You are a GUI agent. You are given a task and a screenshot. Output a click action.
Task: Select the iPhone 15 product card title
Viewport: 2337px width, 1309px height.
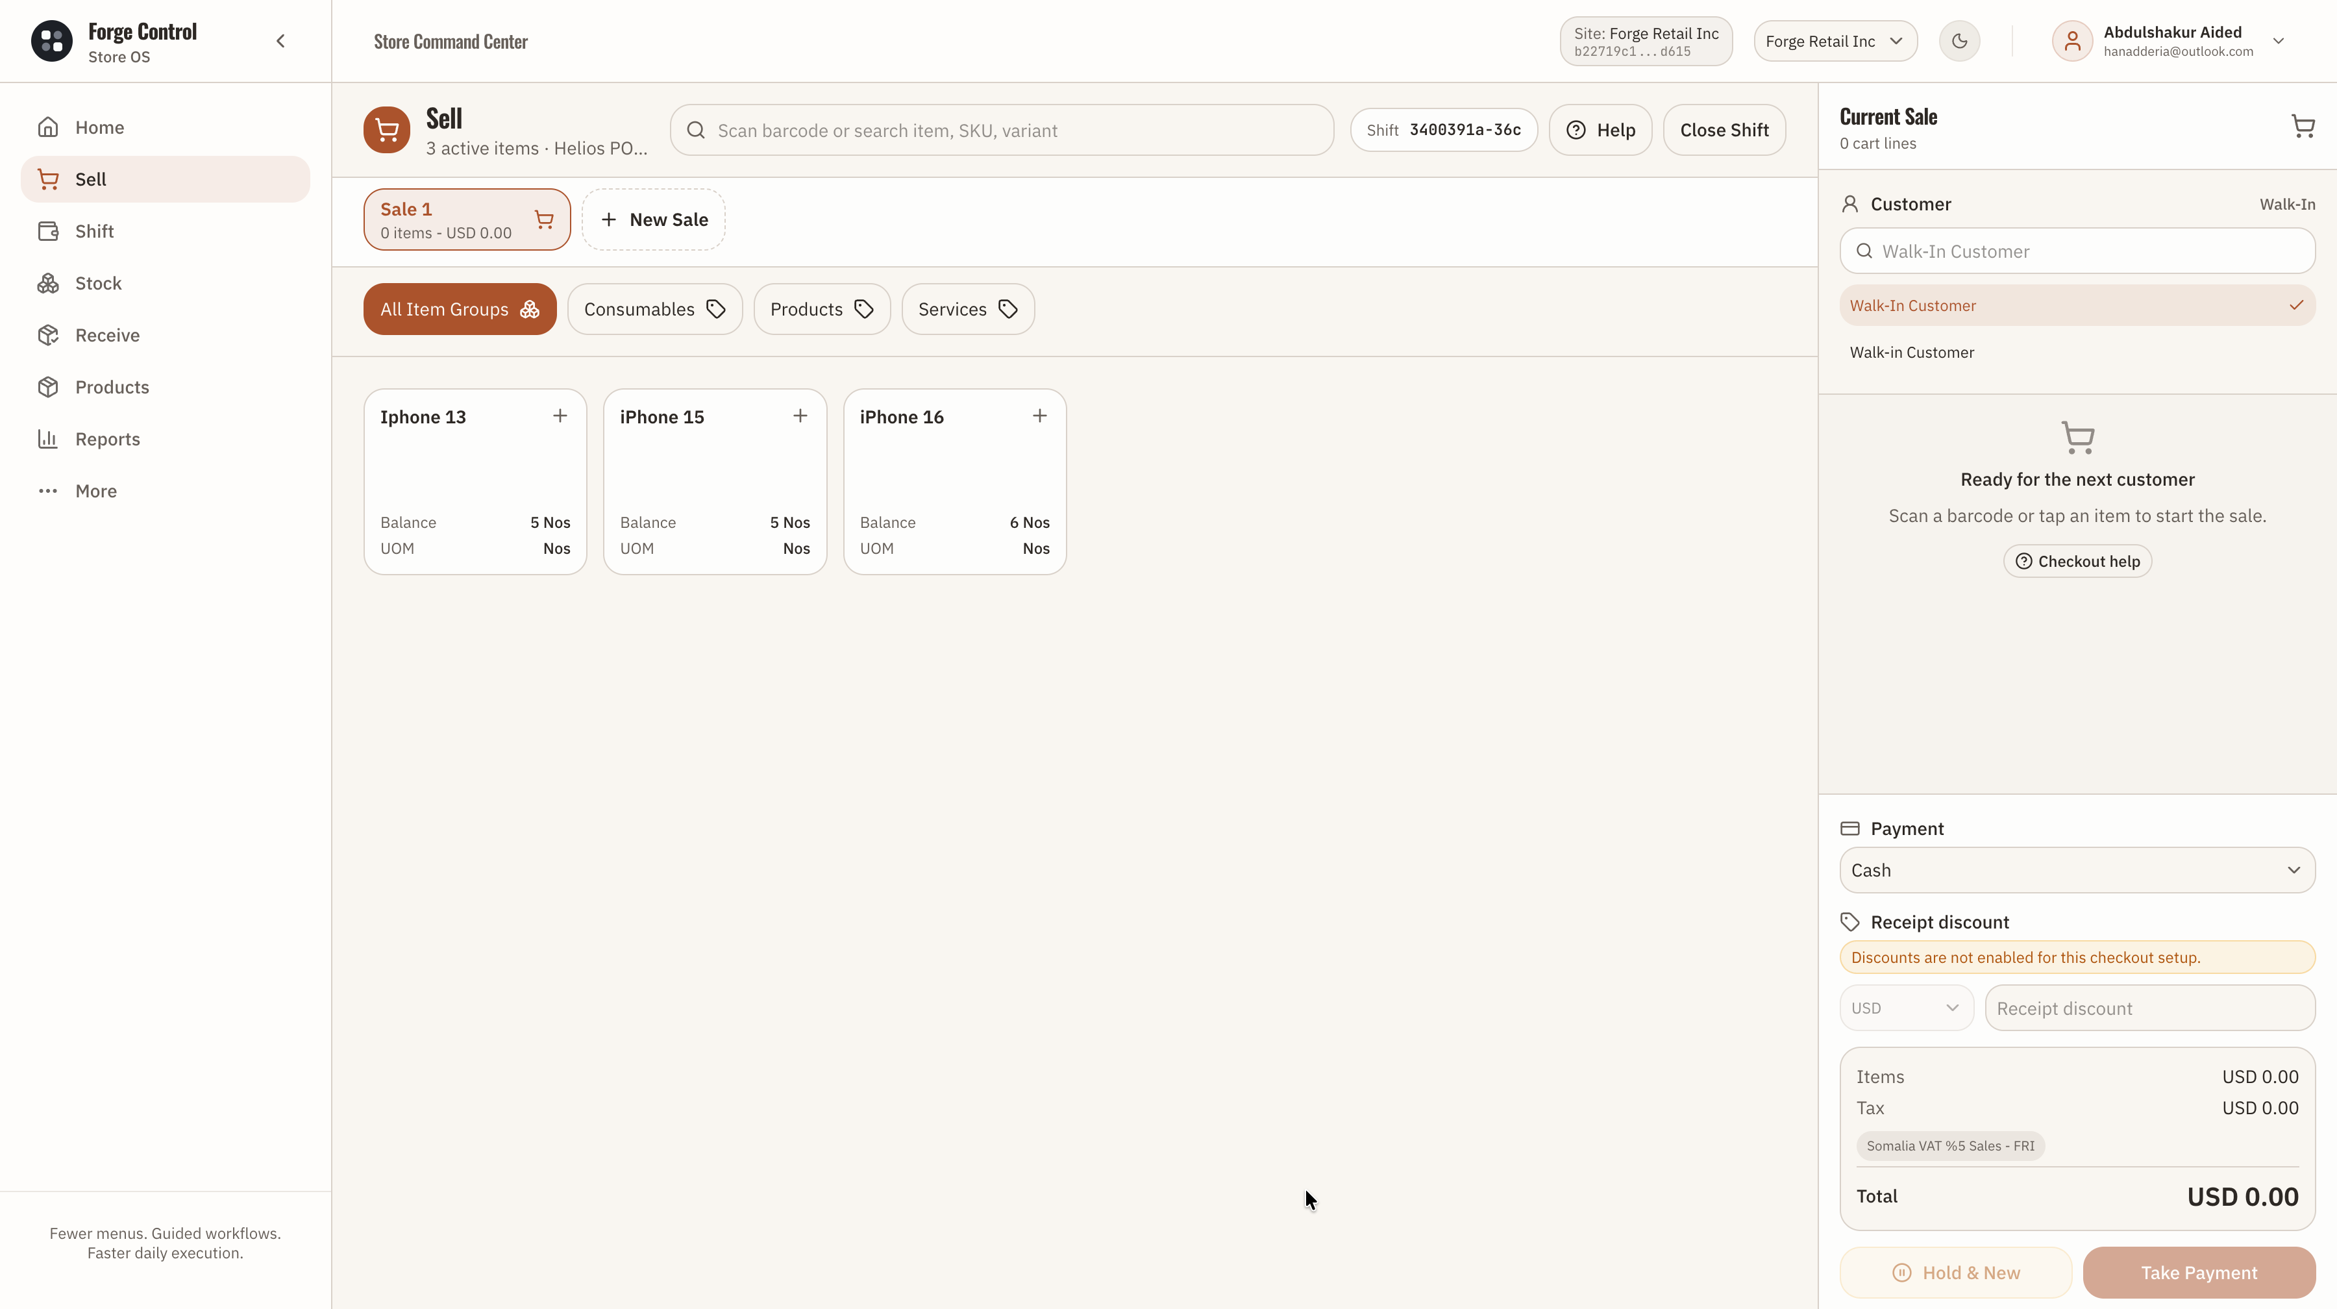tap(662, 418)
